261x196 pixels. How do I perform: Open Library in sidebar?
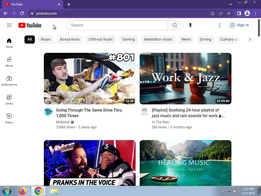(9, 100)
